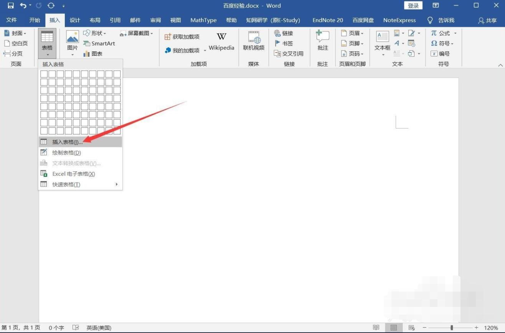505x333 pixels.
Task: Open the Wikipedia add-in
Action: [221, 41]
